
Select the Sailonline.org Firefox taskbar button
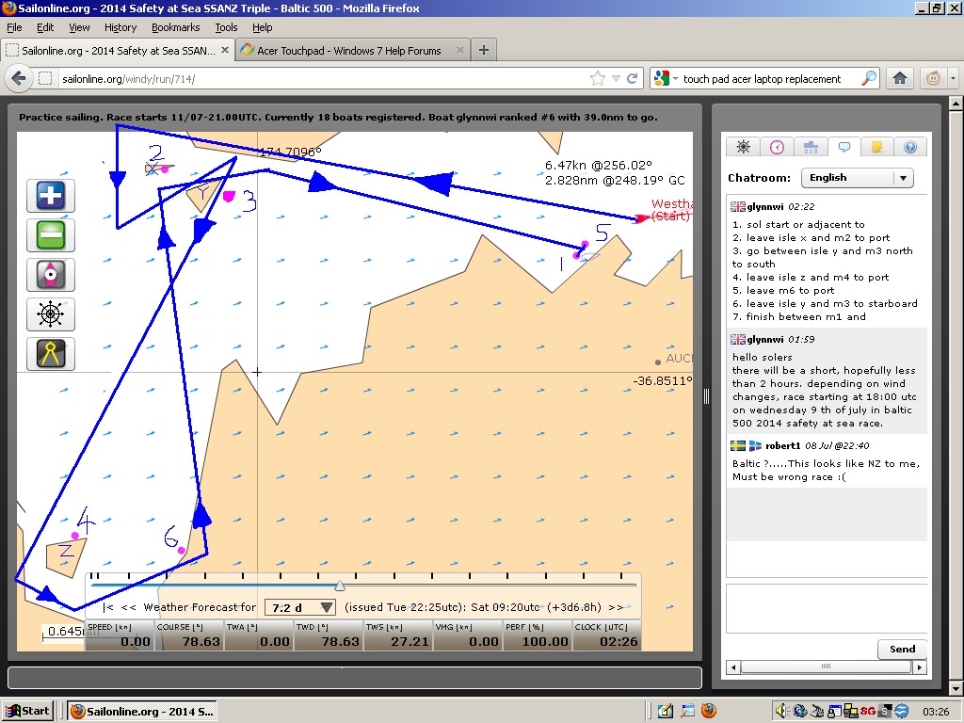142,712
